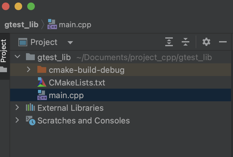Screen dimensions: 233x157
Task: Collapse the gtest_lib root node
Action: click(17, 57)
